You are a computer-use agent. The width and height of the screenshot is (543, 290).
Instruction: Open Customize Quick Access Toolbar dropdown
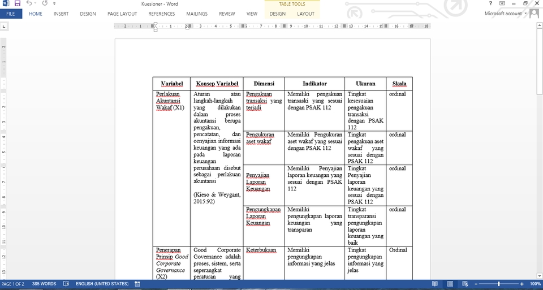coord(54,3)
